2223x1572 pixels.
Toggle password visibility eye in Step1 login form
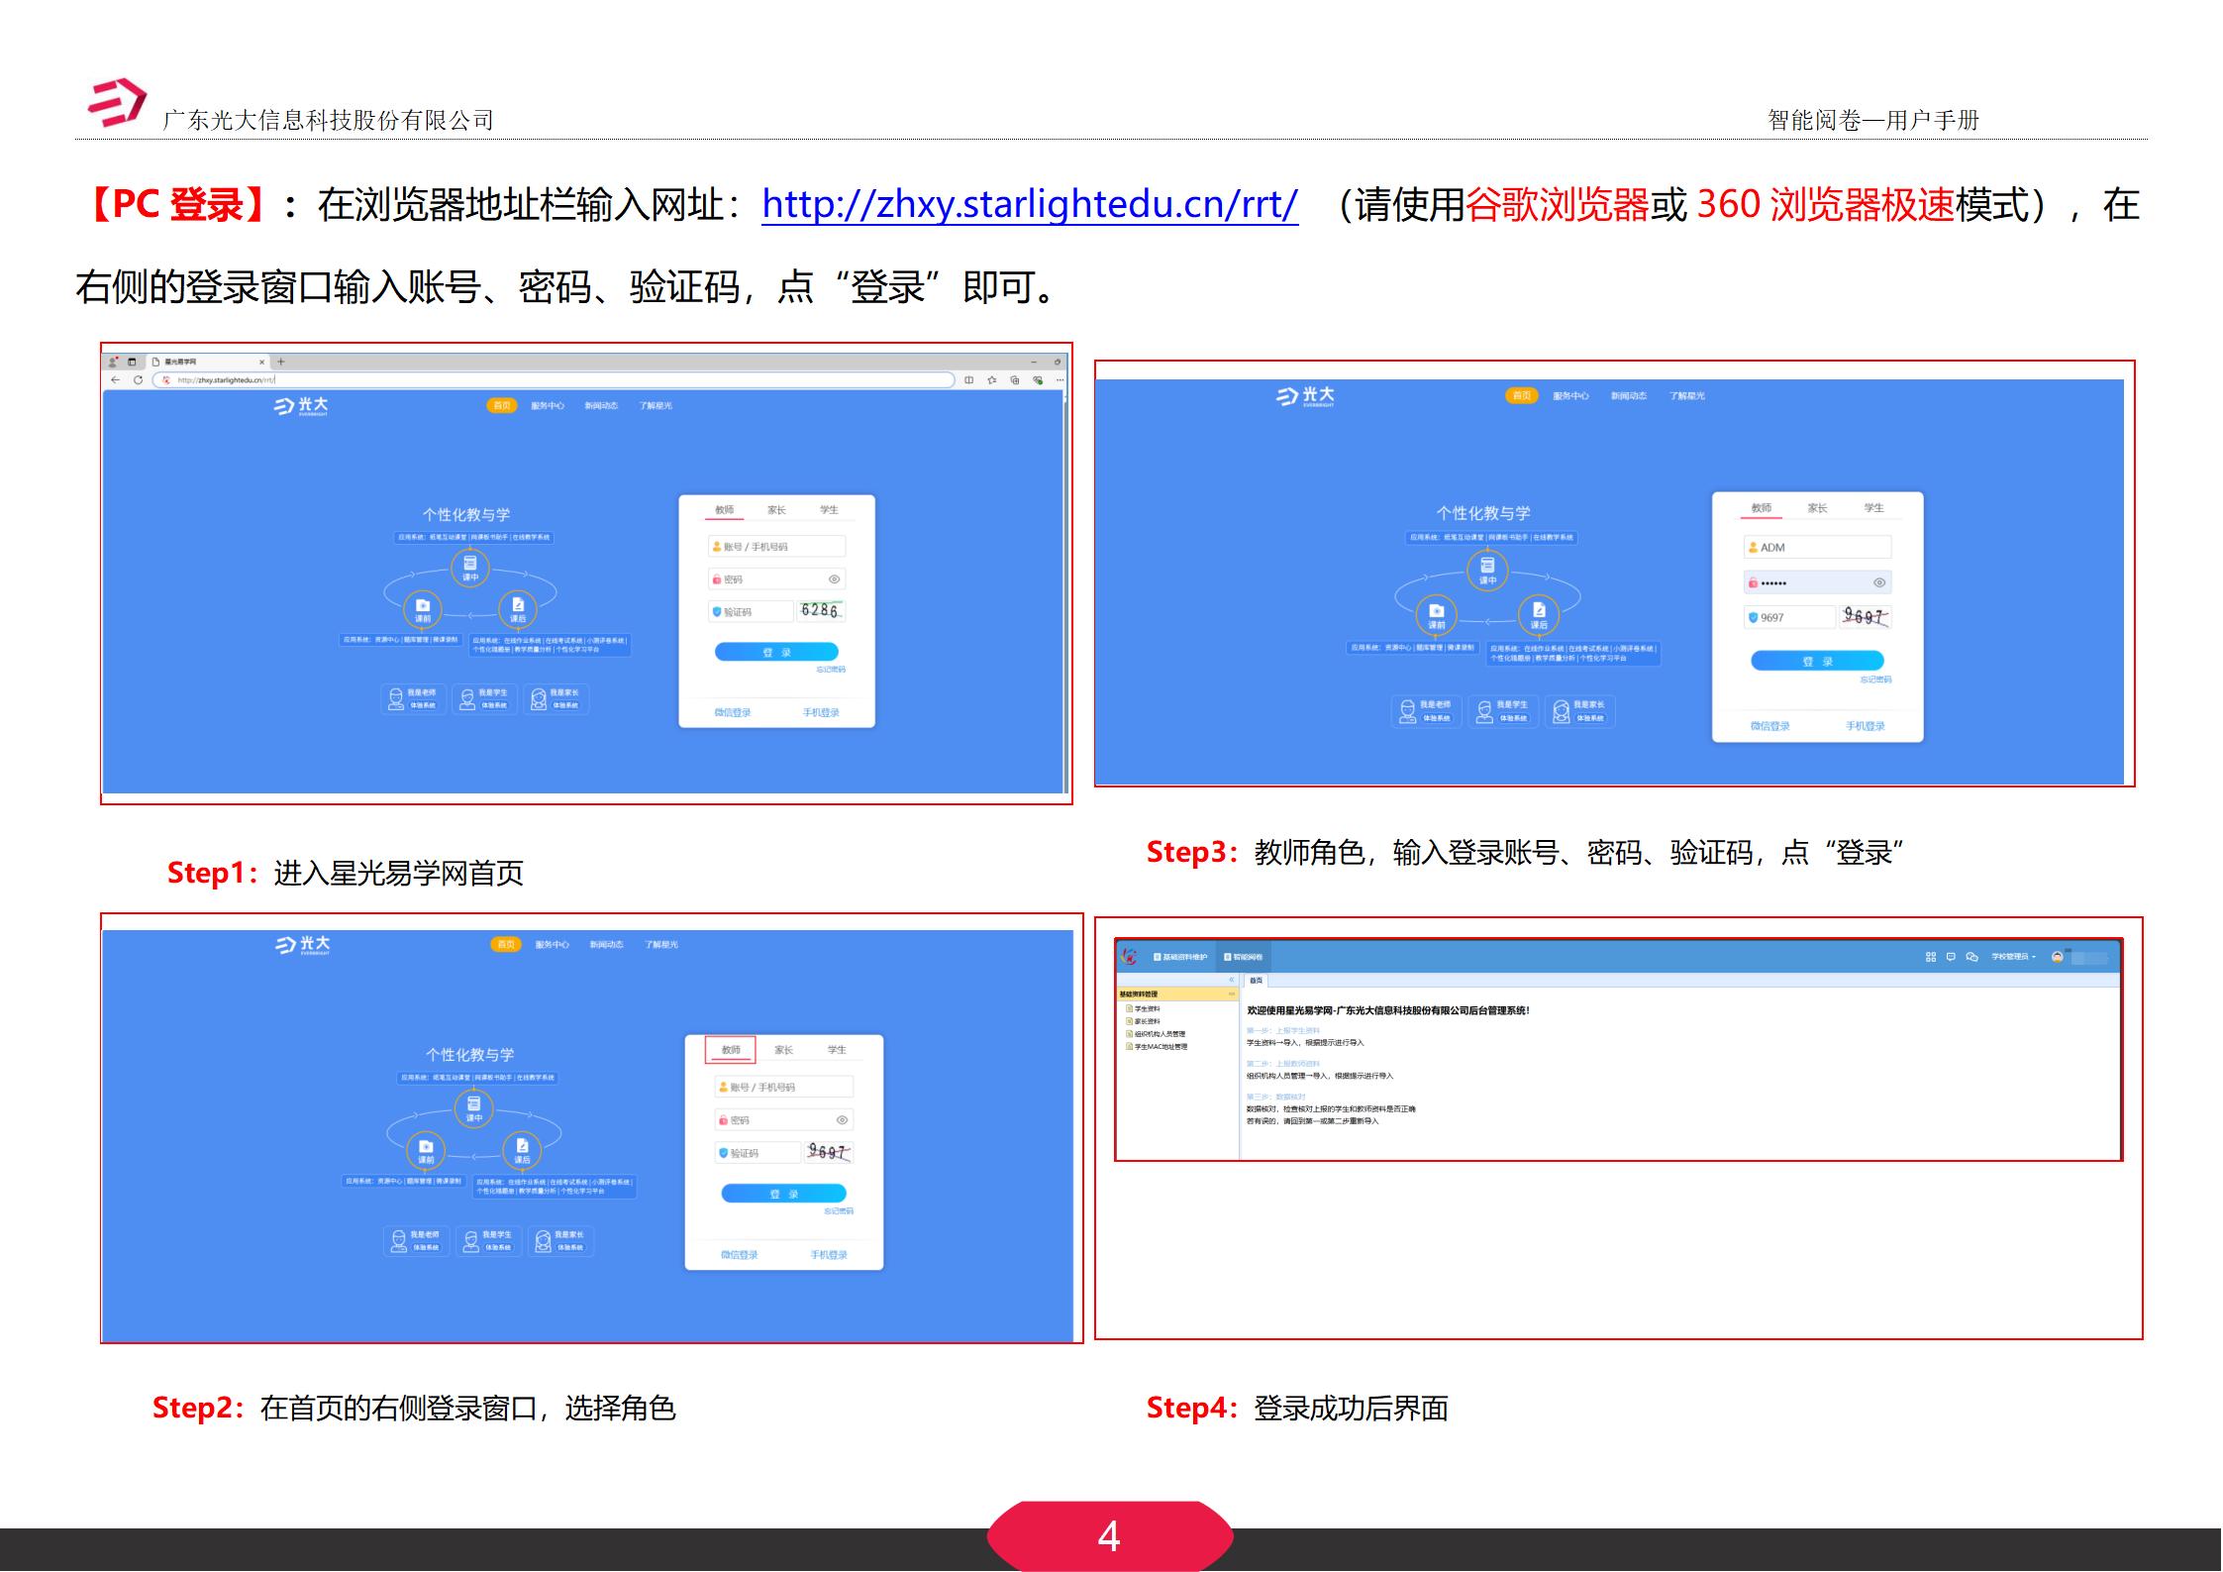pos(834,579)
